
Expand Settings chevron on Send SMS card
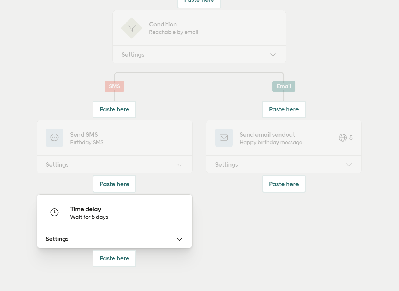point(179,165)
